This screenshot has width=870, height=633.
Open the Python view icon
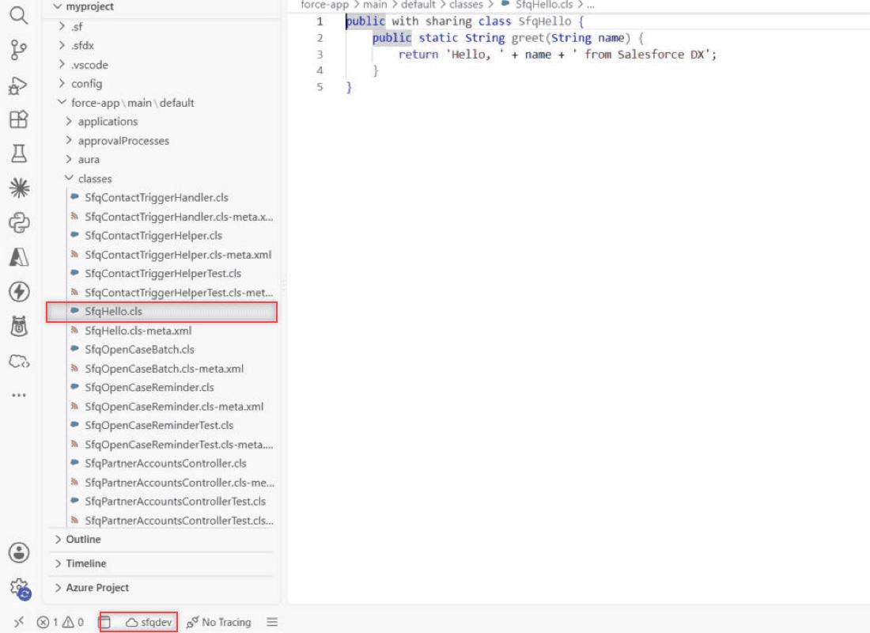20,222
